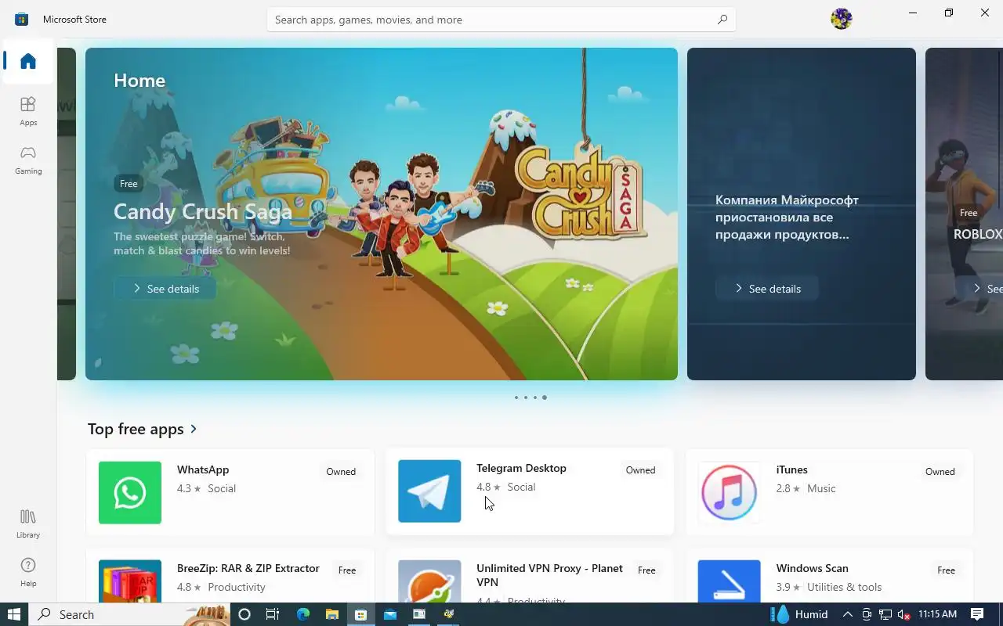Launch Microsoft Edge from taskbar
This screenshot has width=1003, height=626.
point(303,614)
